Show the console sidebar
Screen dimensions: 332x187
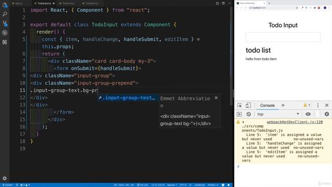(239, 114)
